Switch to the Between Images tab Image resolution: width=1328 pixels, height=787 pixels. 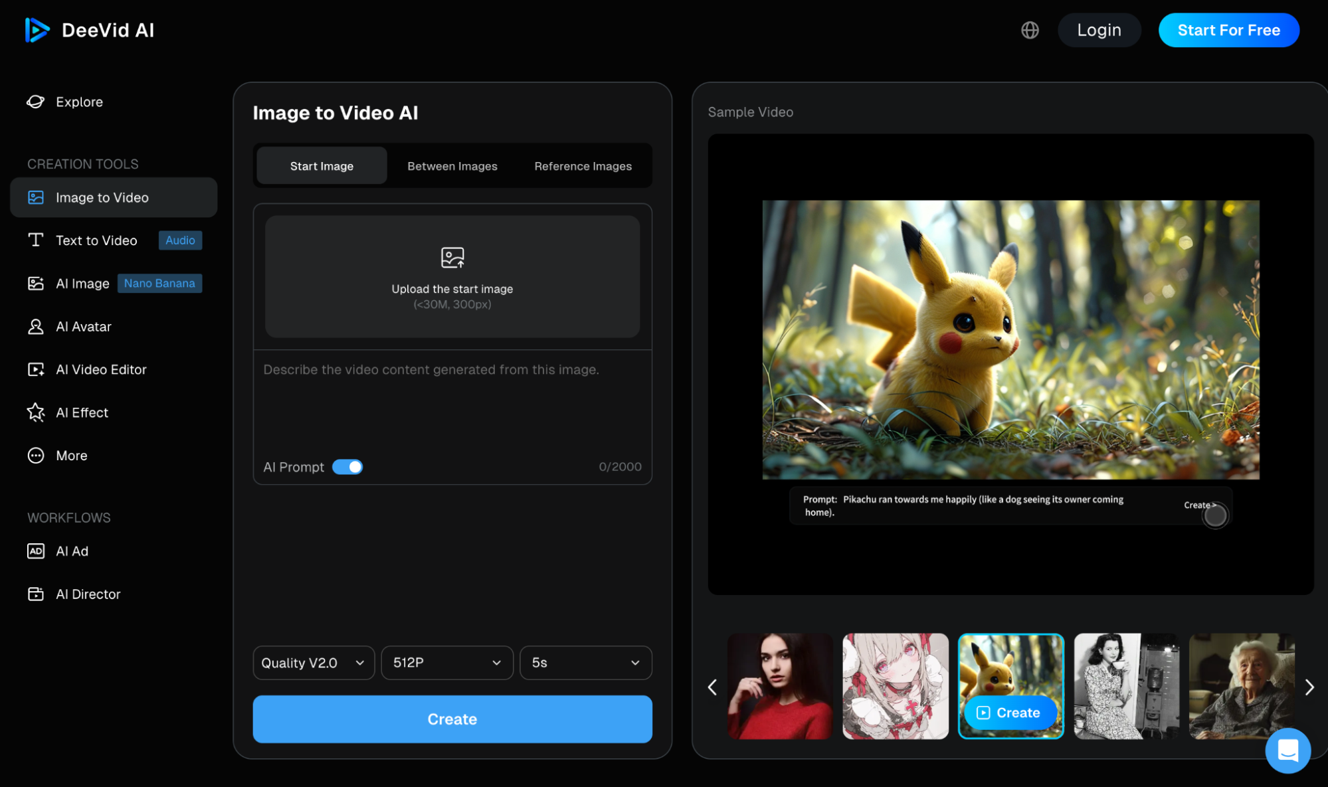click(x=452, y=166)
